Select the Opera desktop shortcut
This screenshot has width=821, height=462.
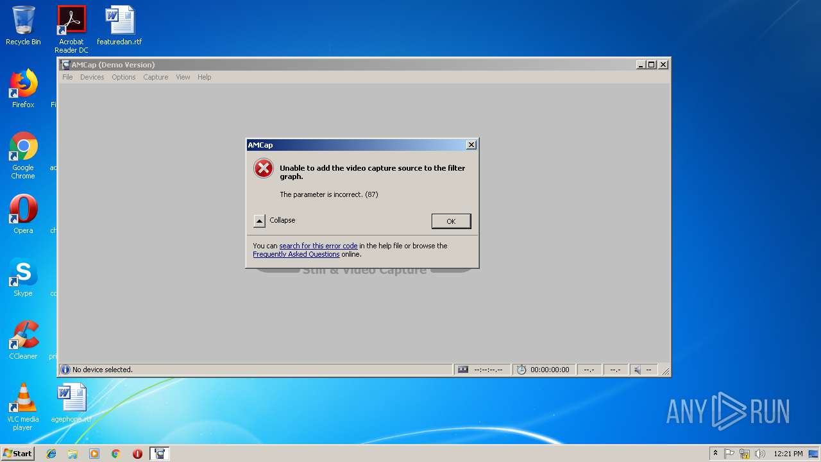[23, 214]
